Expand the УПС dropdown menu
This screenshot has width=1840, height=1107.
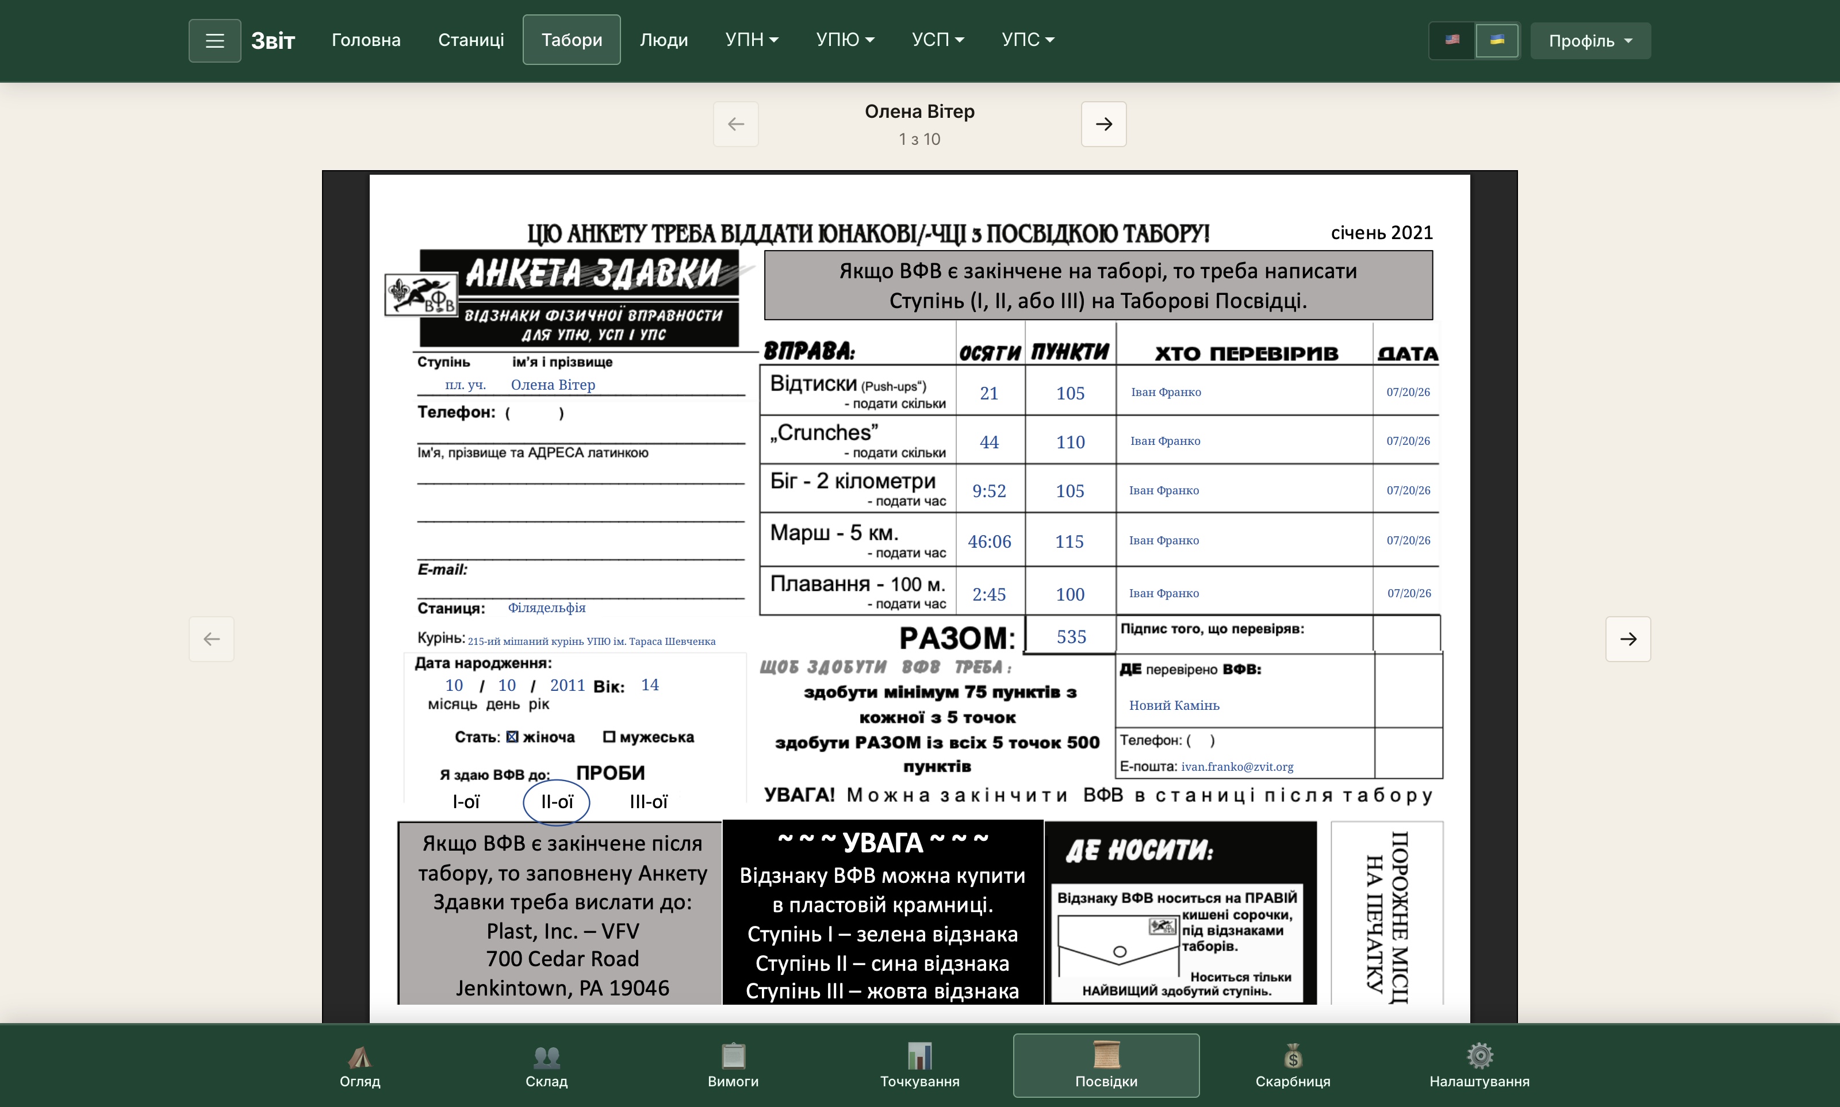(1028, 40)
